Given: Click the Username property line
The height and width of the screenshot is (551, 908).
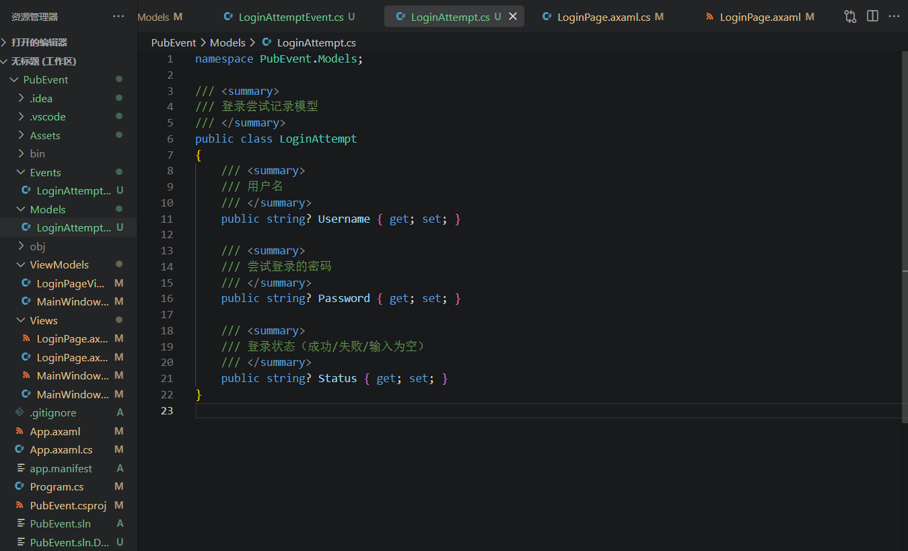Looking at the screenshot, I should 341,219.
